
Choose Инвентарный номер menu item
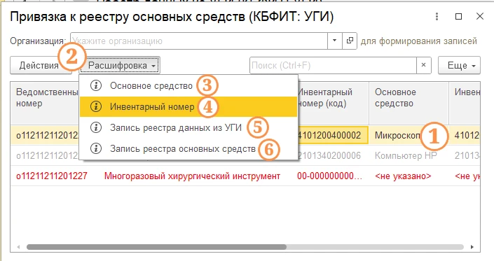click(188, 106)
